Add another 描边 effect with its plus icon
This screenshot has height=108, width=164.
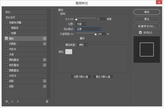pyautogui.click(x=45, y=39)
